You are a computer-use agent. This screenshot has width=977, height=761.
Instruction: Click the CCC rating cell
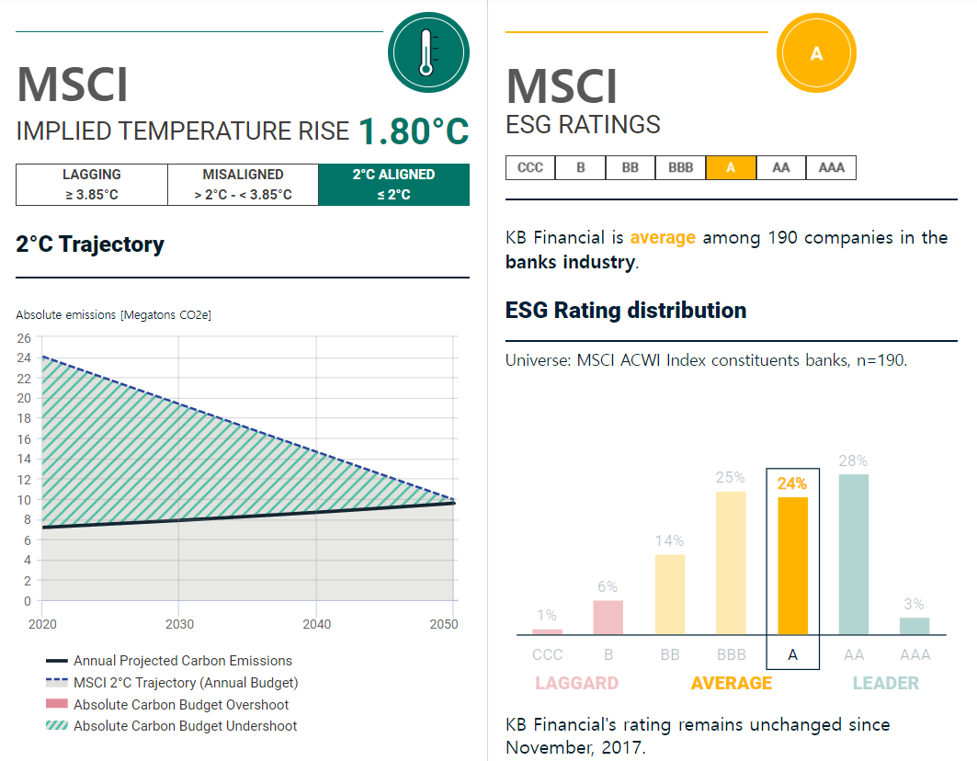point(530,167)
